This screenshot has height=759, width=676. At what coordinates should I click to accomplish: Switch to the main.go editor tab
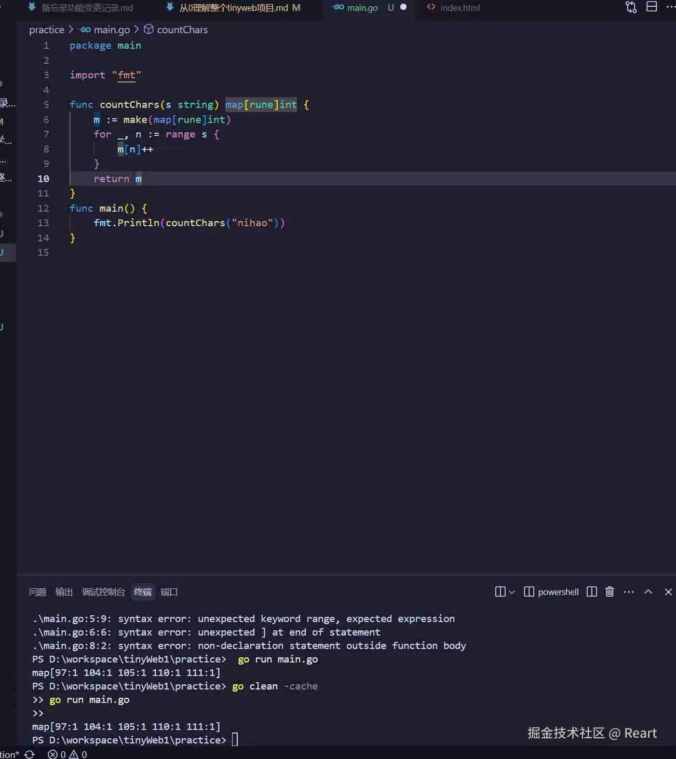(x=362, y=8)
